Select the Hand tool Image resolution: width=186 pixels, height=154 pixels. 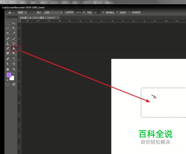coord(8,69)
